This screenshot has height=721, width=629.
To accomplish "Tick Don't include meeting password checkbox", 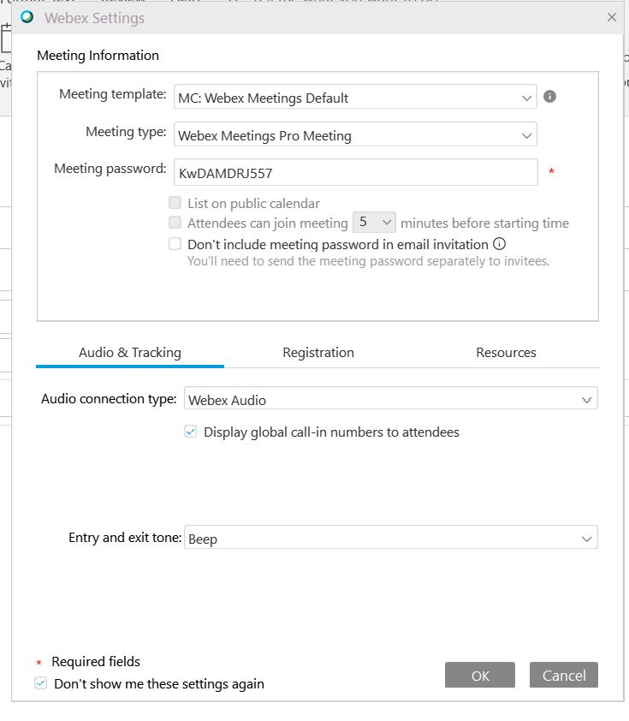I will click(175, 244).
